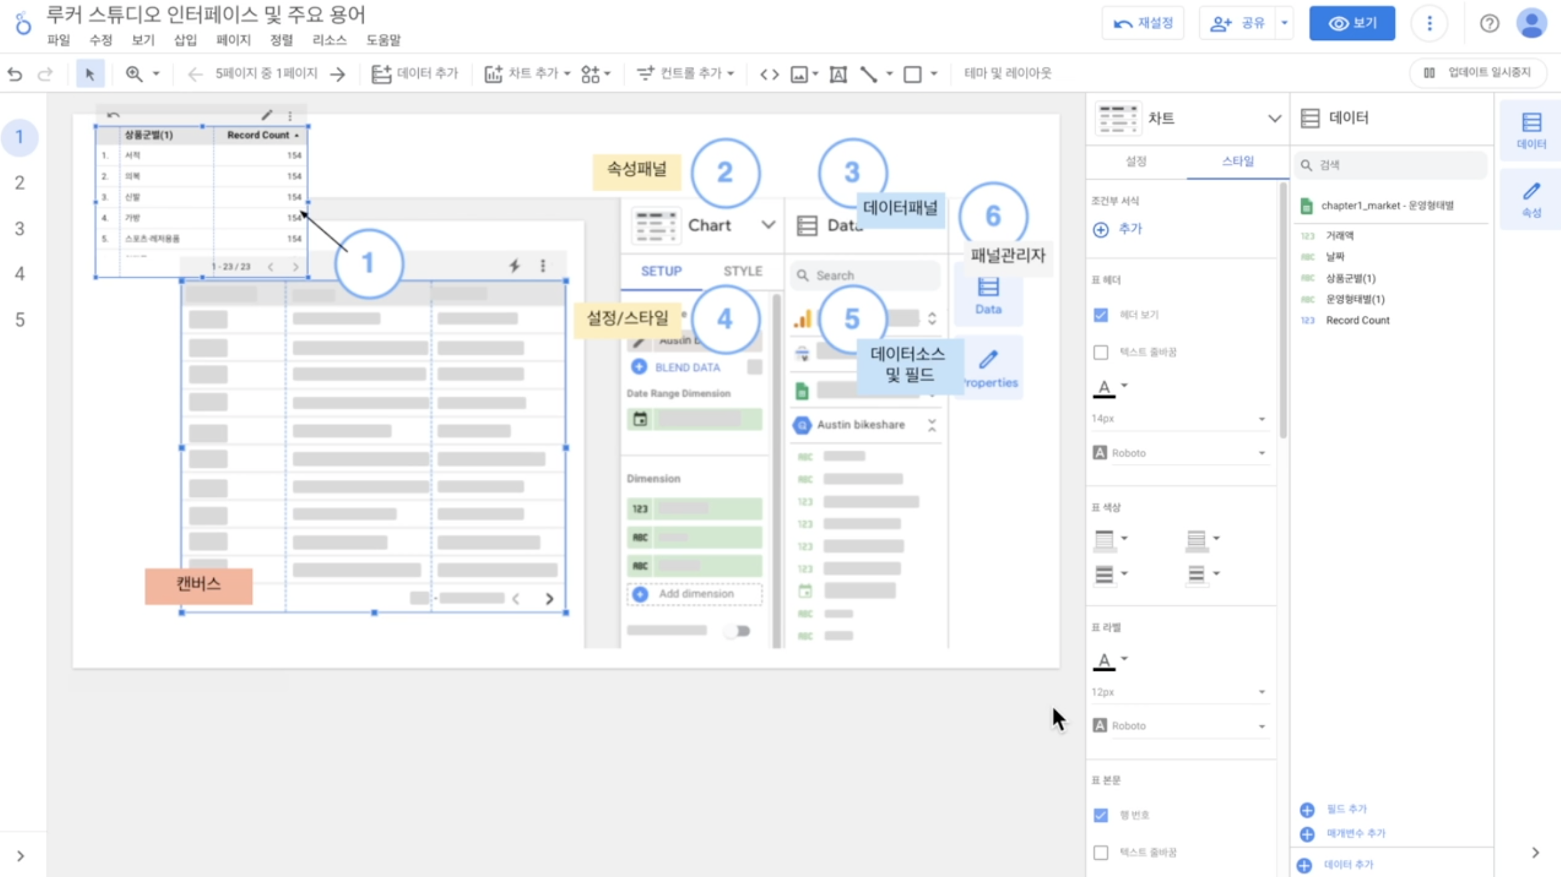
Task: Select the line drawing tool
Action: (868, 74)
